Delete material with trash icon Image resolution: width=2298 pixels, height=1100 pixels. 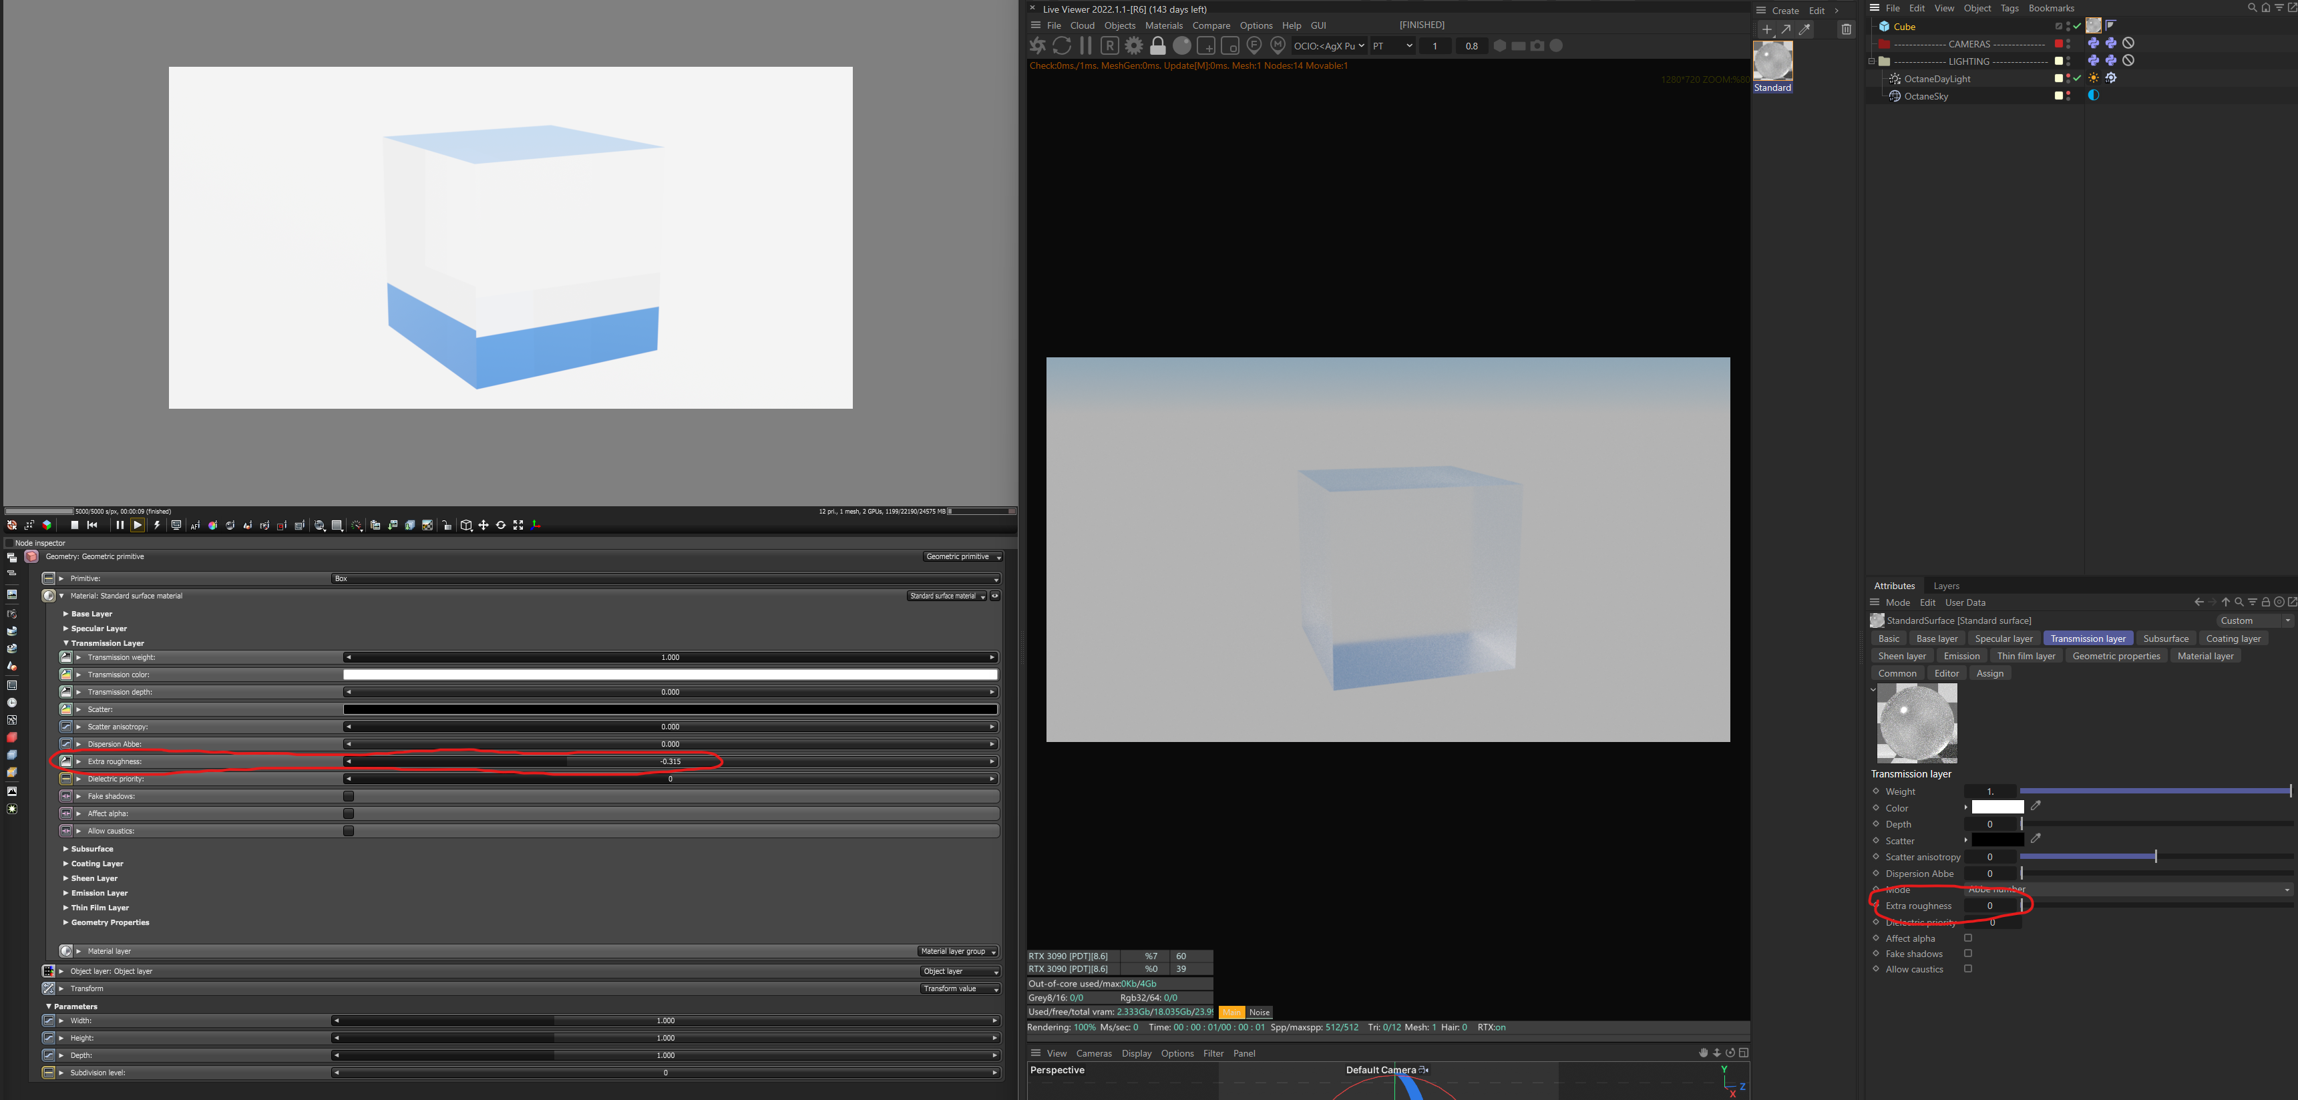1847,29
